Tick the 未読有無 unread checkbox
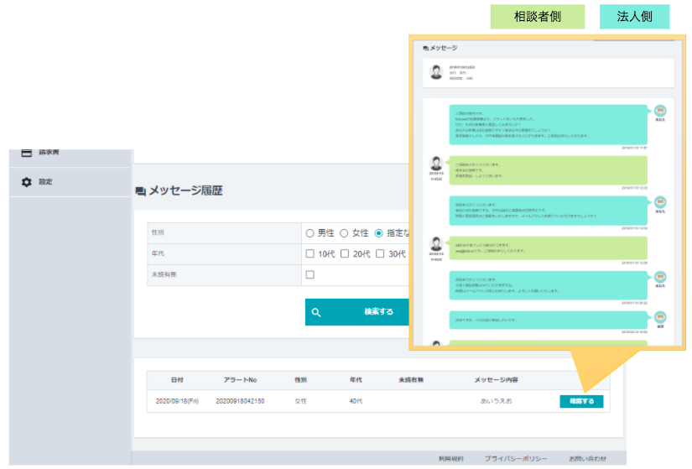Image resolution: width=692 pixels, height=469 pixels. coord(310,275)
